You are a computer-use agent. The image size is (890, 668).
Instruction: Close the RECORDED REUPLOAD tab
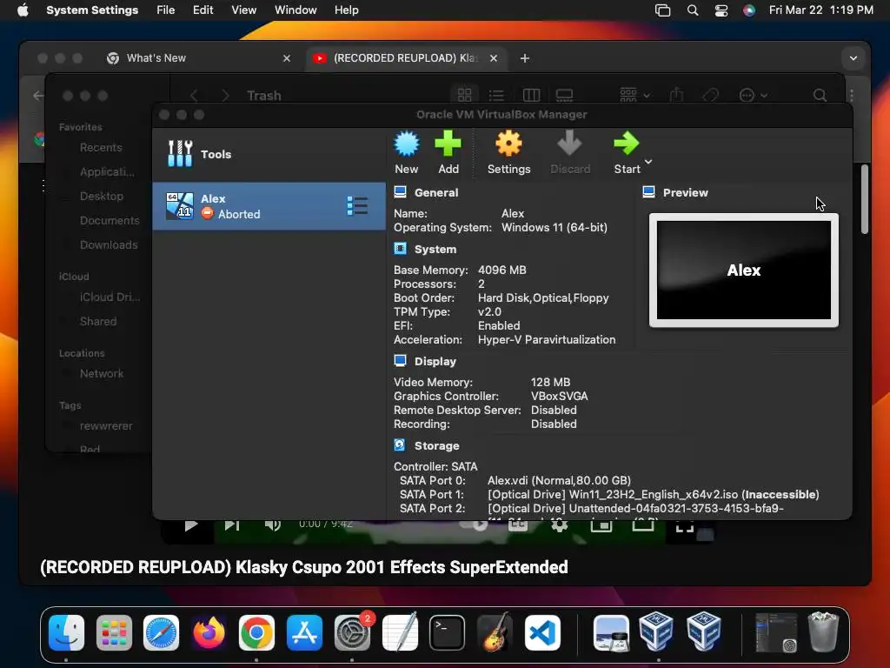coord(494,58)
